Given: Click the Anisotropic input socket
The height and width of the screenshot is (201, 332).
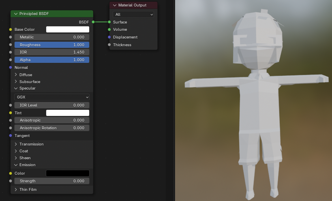Looking at the screenshot, I should pyautogui.click(x=11, y=120).
